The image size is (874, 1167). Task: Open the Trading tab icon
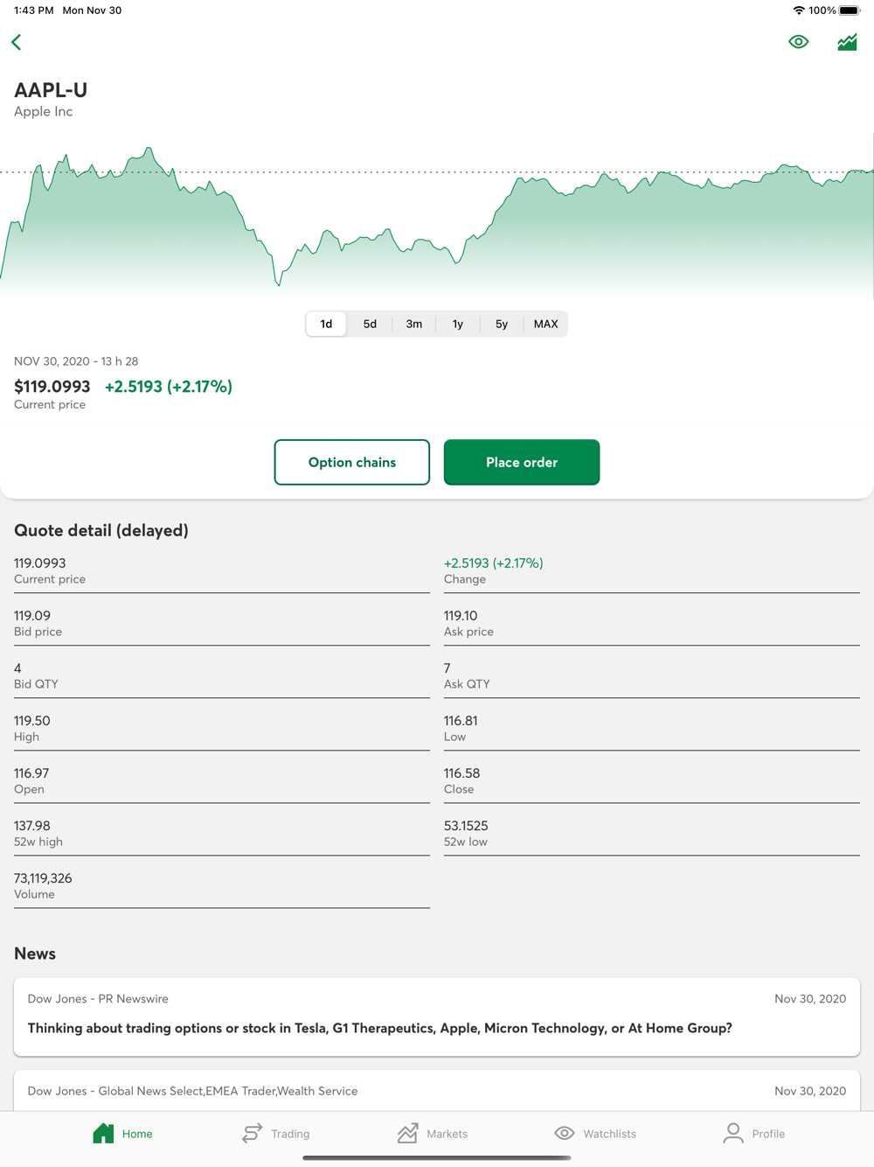252,1133
